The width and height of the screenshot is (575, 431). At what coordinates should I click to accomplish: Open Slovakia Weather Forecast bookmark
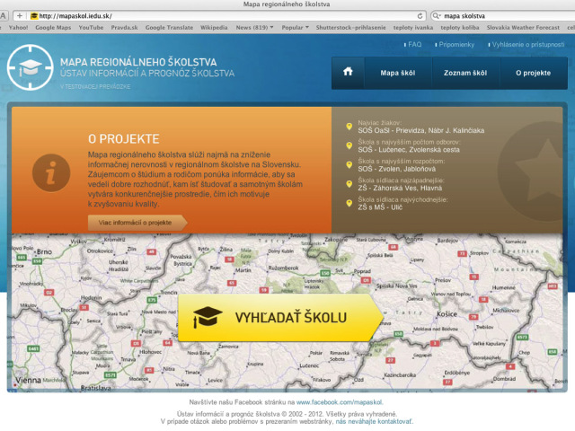[523, 28]
